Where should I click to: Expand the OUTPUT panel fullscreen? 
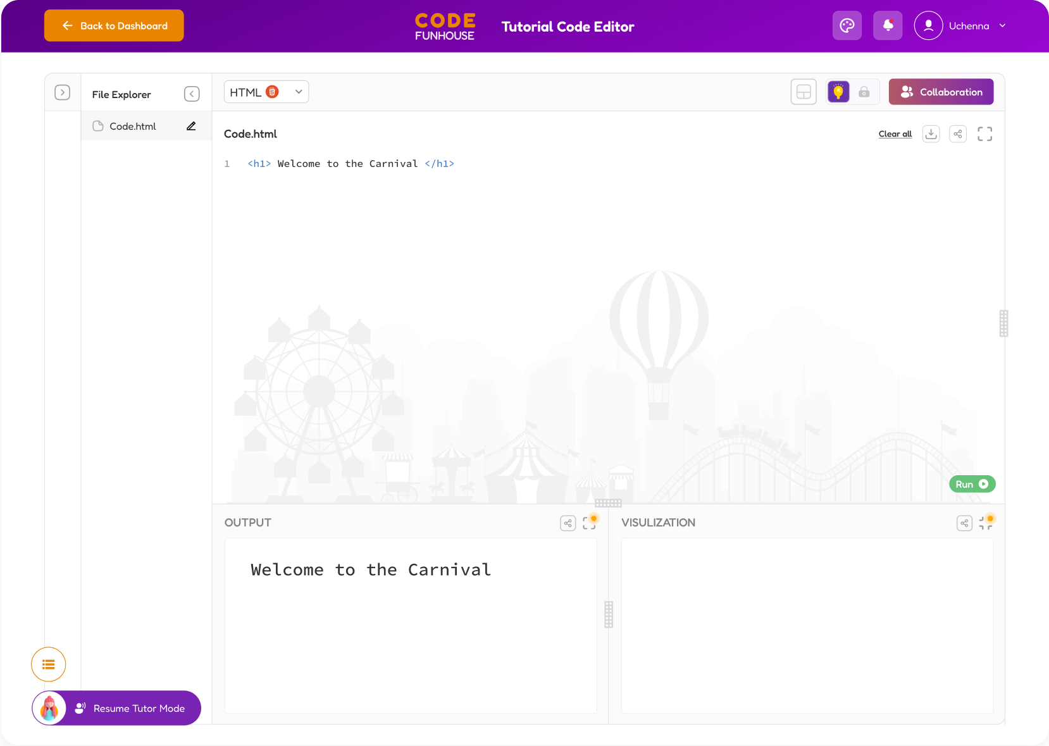[x=589, y=523]
